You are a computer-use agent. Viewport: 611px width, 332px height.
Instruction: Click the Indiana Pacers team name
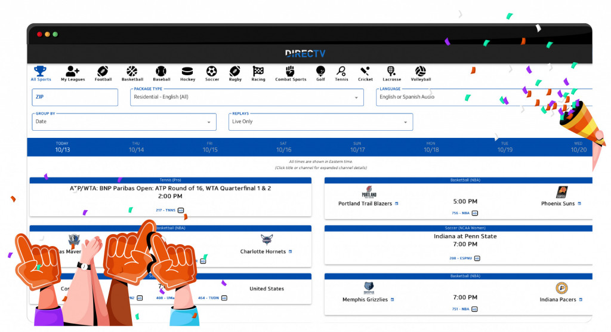click(558, 300)
